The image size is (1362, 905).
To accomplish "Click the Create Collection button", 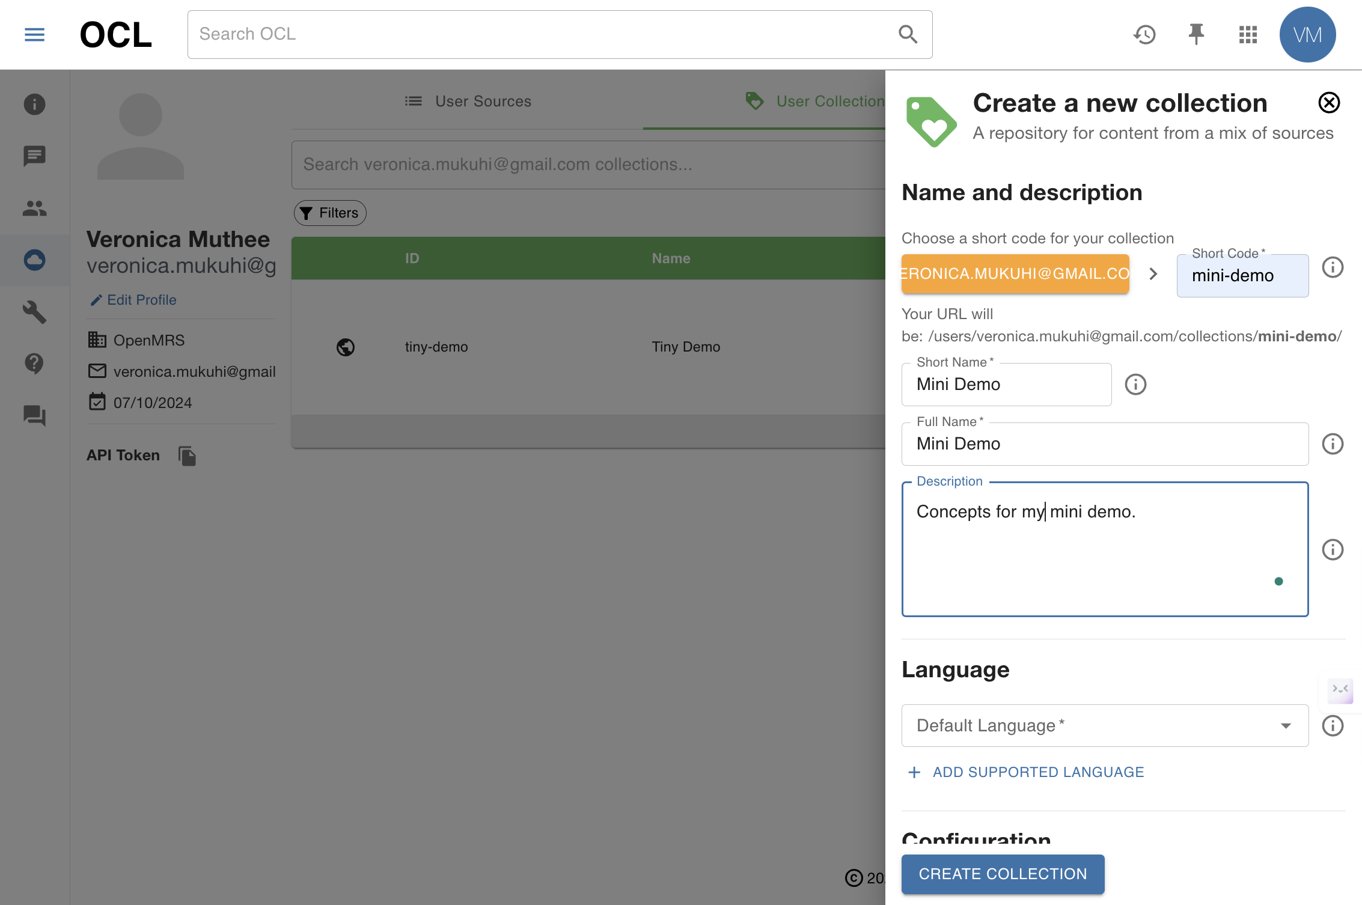I will pyautogui.click(x=1003, y=874).
